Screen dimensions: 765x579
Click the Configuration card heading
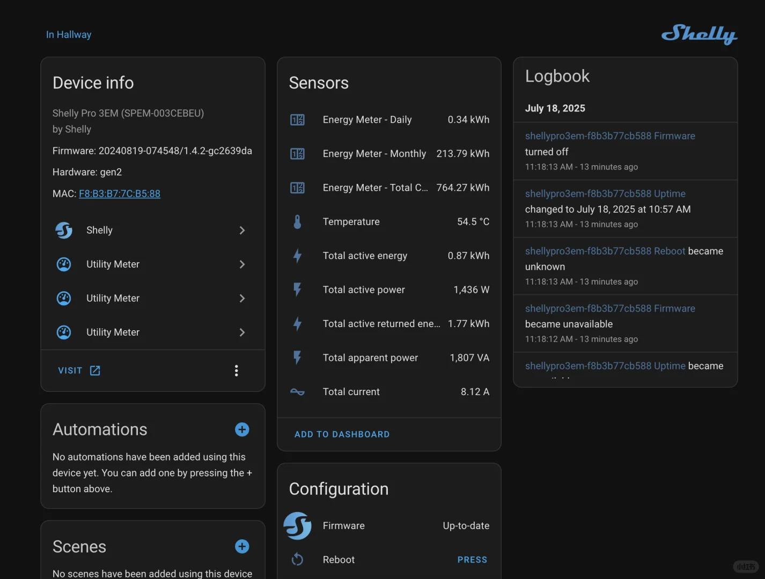pos(339,489)
